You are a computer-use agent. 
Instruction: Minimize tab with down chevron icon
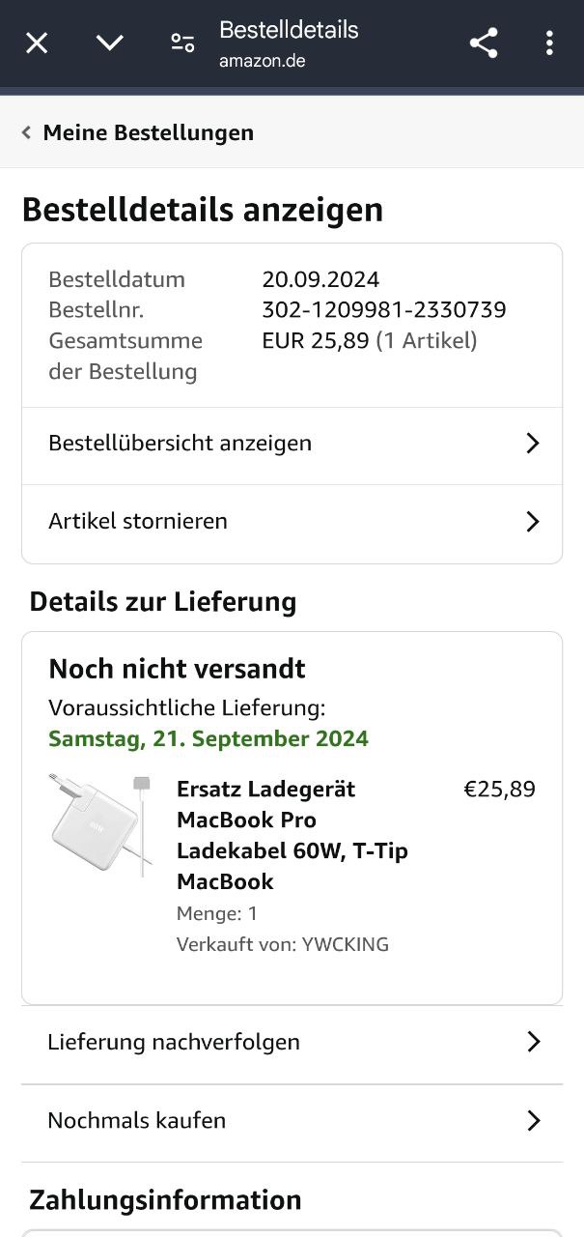pos(110,43)
